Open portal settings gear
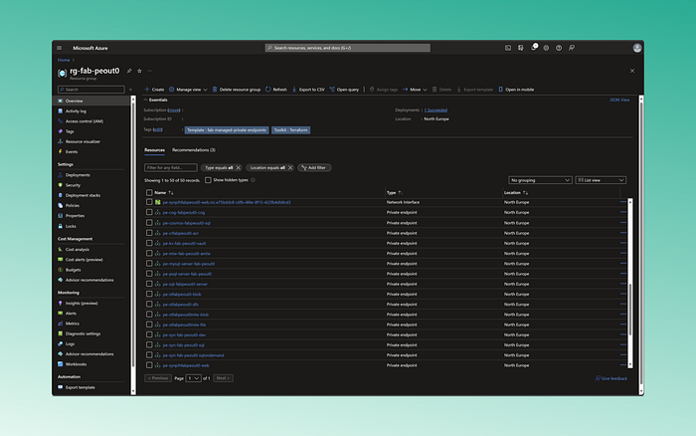 coord(546,48)
